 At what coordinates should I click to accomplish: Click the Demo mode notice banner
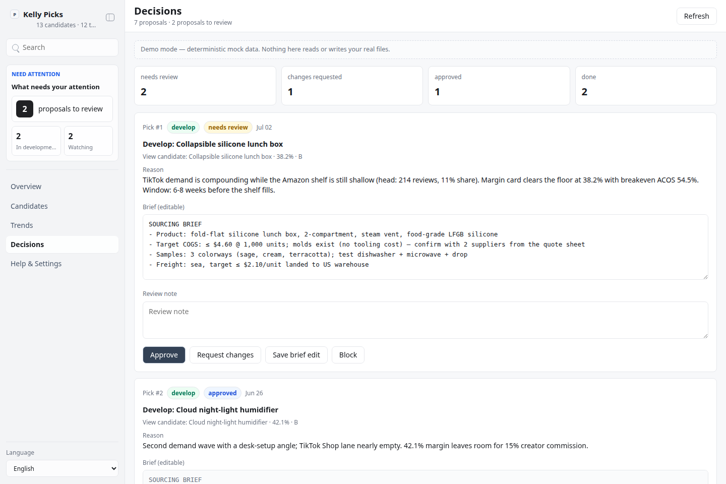pos(426,49)
